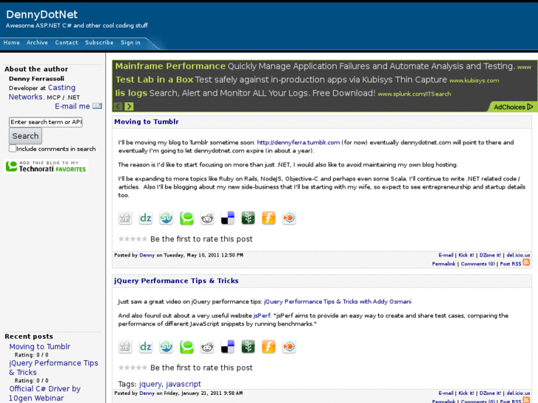Click green plant share icon under jQuery Performance post
The width and height of the screenshot is (538, 403).
click(248, 347)
